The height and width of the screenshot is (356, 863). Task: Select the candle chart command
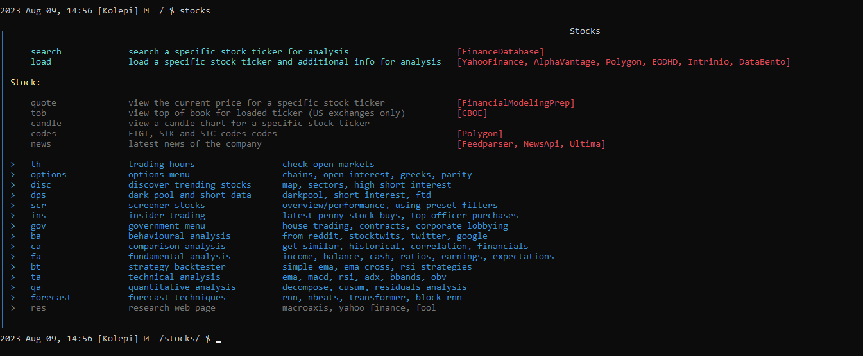coord(46,124)
